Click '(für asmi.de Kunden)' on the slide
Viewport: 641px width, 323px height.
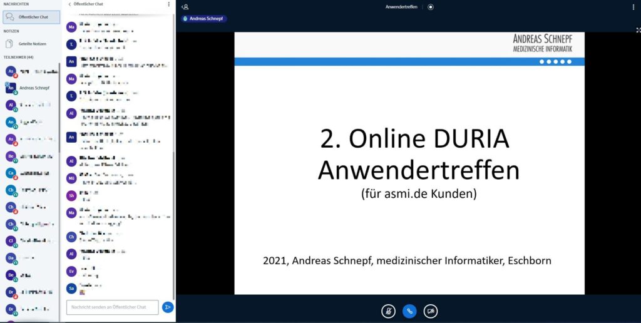419,193
